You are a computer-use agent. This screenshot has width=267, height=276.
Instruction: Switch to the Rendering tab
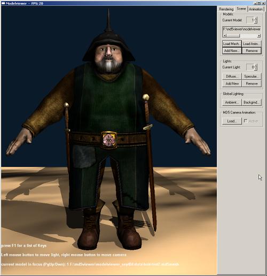226,9
